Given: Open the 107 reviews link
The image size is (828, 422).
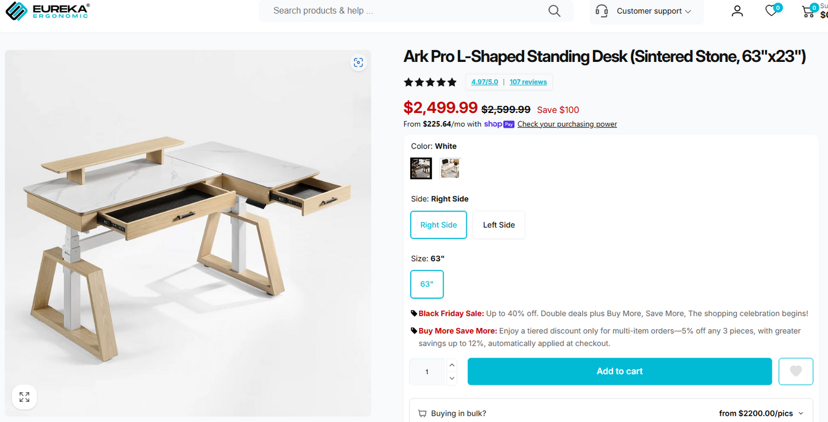Looking at the screenshot, I should (x=528, y=81).
